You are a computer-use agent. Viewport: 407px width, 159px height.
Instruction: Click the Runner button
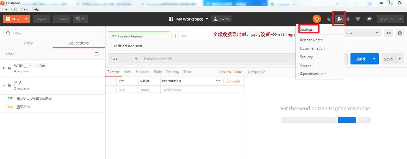tap(61, 19)
